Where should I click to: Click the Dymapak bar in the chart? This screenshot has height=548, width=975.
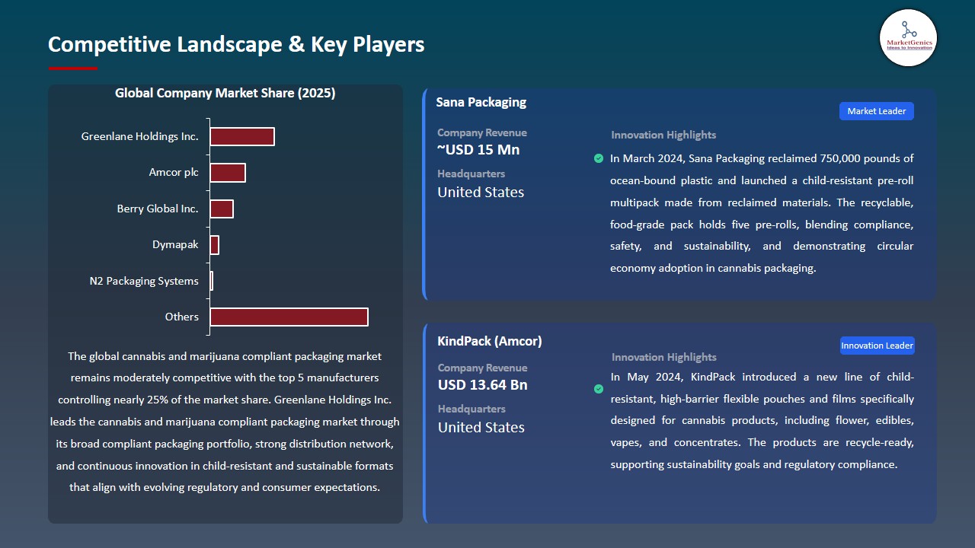coord(214,244)
